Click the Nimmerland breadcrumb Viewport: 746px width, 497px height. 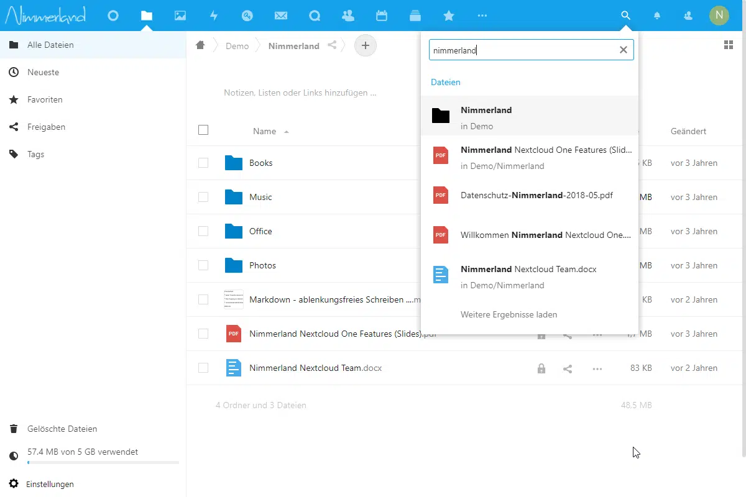coord(294,46)
